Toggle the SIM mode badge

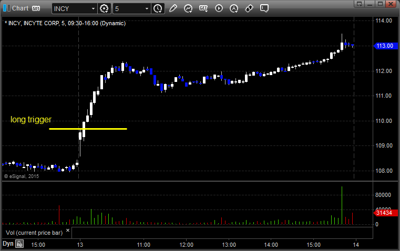(x=36, y=8)
